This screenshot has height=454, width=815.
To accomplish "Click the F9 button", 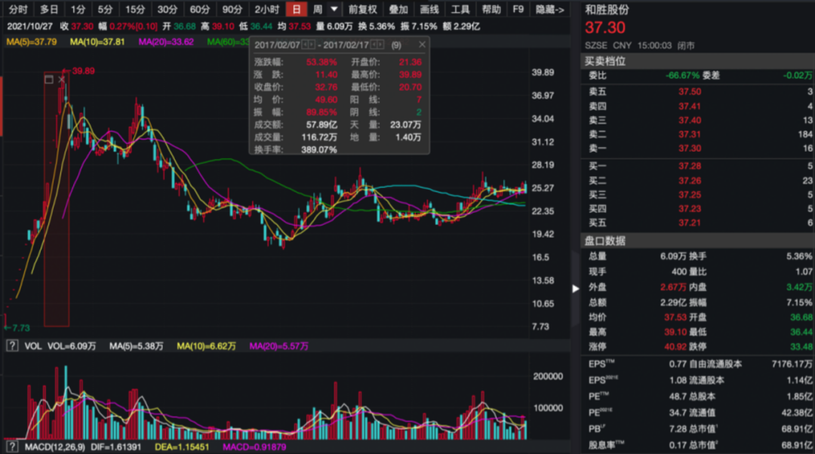I will click(518, 9).
